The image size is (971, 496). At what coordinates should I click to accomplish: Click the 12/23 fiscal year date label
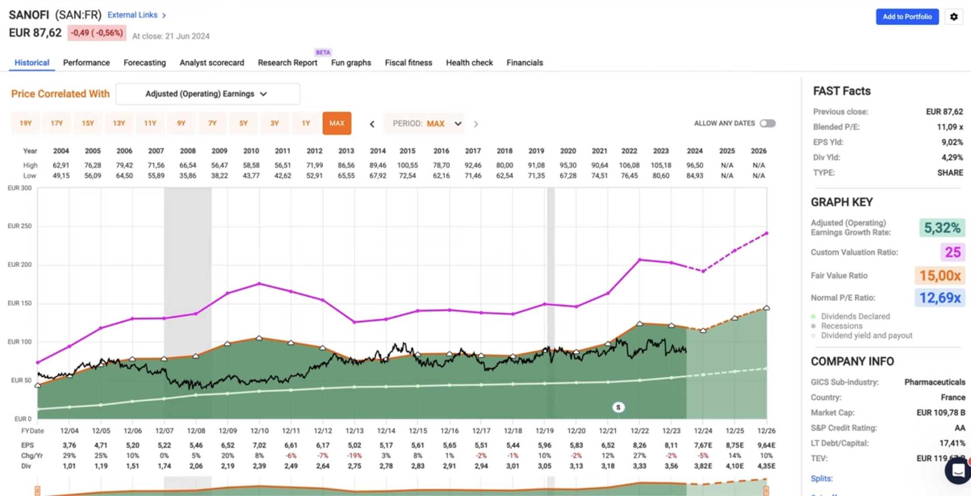click(x=671, y=431)
